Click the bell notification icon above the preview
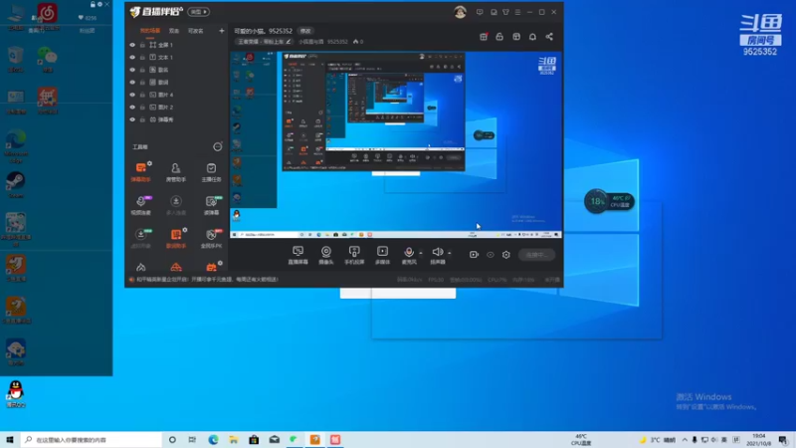 (x=532, y=37)
